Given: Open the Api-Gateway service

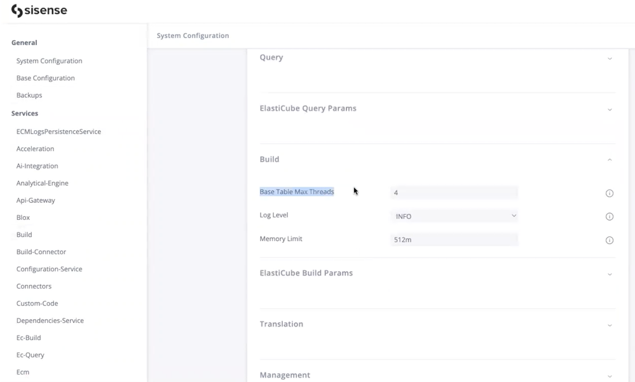Looking at the screenshot, I should (36, 200).
